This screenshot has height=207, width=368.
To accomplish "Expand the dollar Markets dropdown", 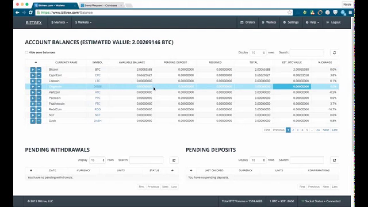I will point(83,22).
